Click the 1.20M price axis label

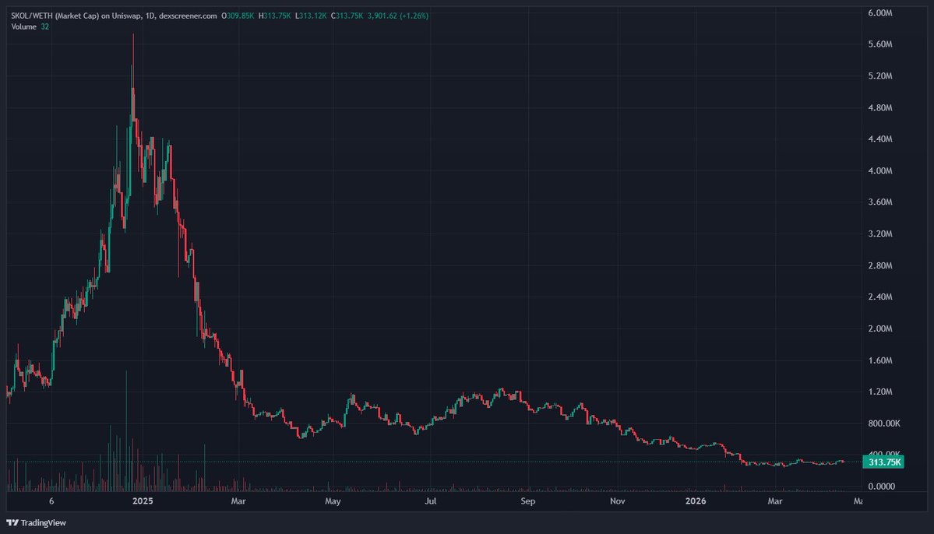pos(879,392)
